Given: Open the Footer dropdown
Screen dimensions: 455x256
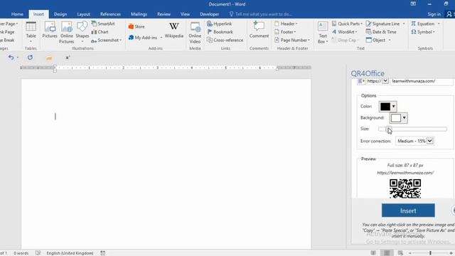Looking at the screenshot, I should (x=285, y=32).
